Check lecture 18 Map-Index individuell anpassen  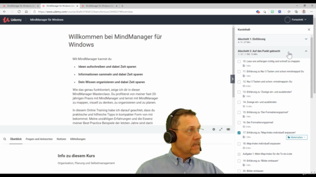(239, 144)
